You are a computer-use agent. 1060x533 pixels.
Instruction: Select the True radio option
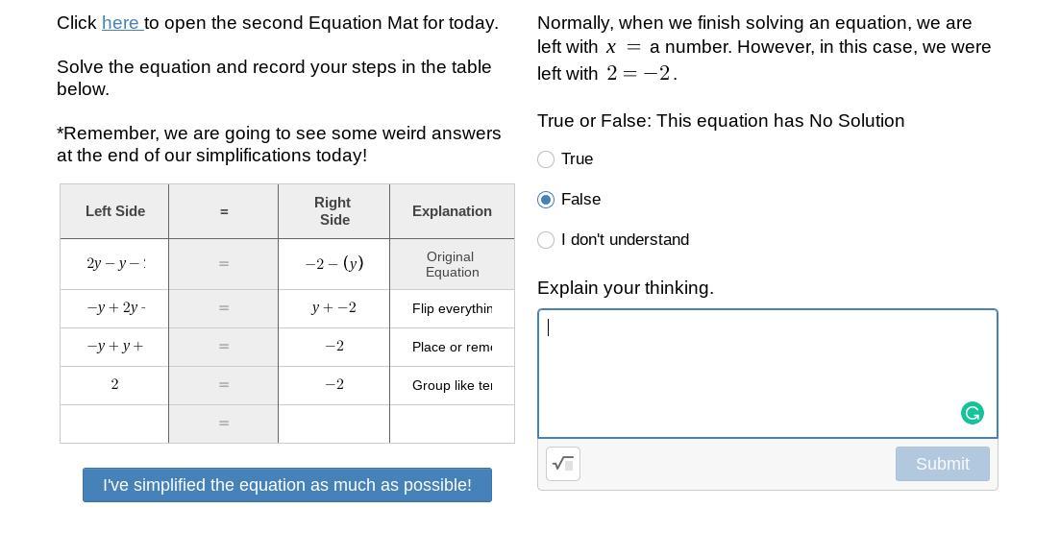pyautogui.click(x=546, y=159)
